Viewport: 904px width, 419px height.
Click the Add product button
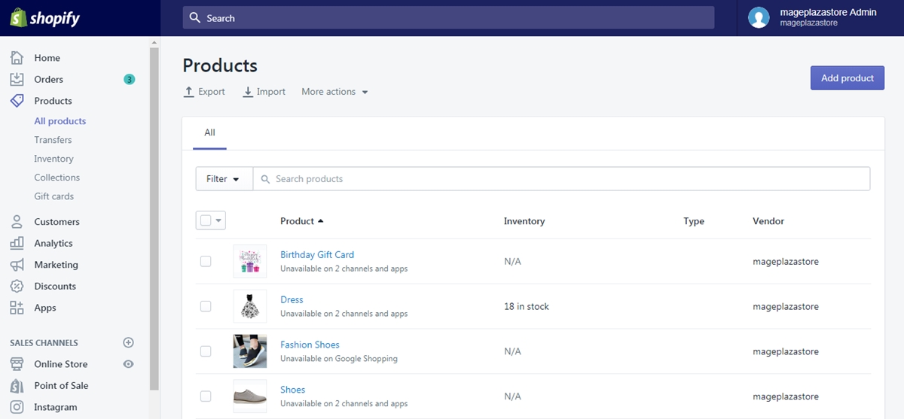pos(847,77)
